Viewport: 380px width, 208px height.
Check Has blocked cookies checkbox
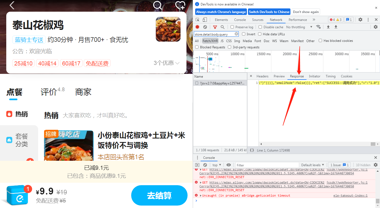tap(320, 40)
